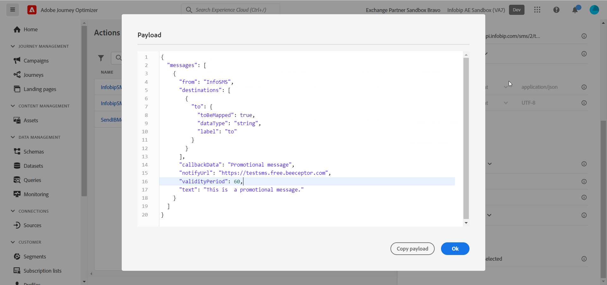Go to Schemas in the sidebar
This screenshot has height=285, width=607.
coord(34,152)
